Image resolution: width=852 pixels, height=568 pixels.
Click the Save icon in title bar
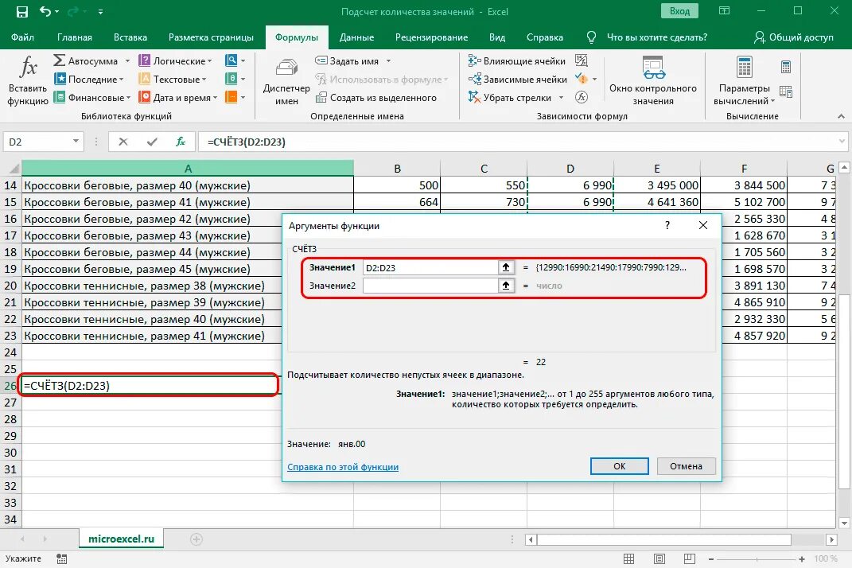tap(21, 11)
